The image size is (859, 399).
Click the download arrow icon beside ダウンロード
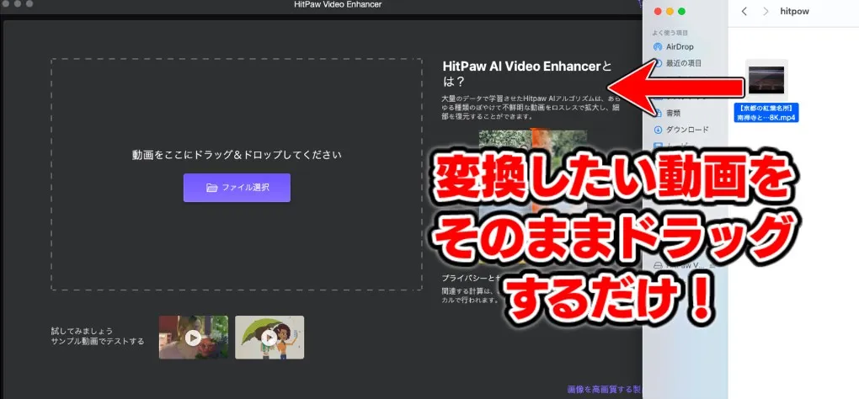[658, 130]
